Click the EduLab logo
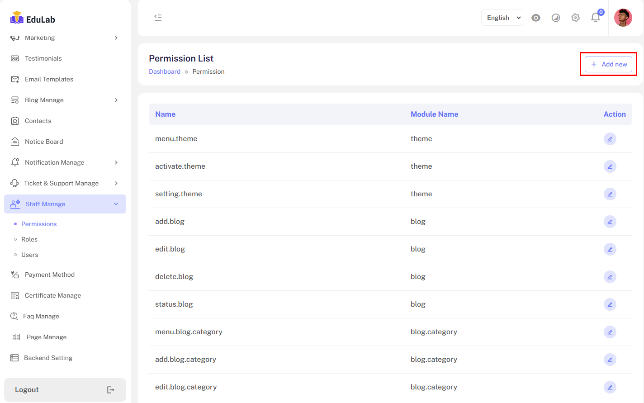 [x=33, y=19]
